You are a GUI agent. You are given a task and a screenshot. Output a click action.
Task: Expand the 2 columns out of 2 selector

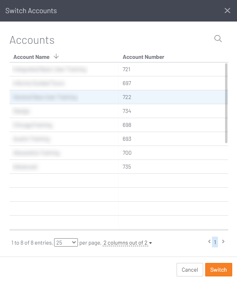(x=125, y=243)
